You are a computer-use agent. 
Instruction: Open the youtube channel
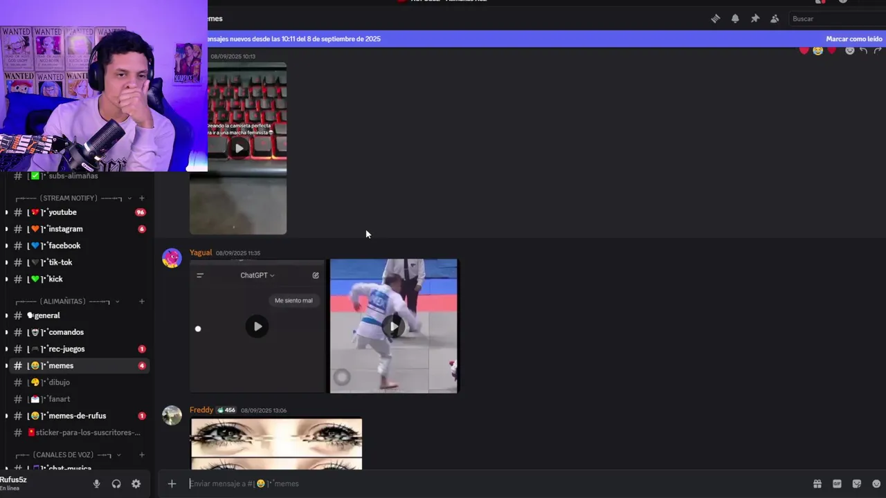pyautogui.click(x=62, y=212)
